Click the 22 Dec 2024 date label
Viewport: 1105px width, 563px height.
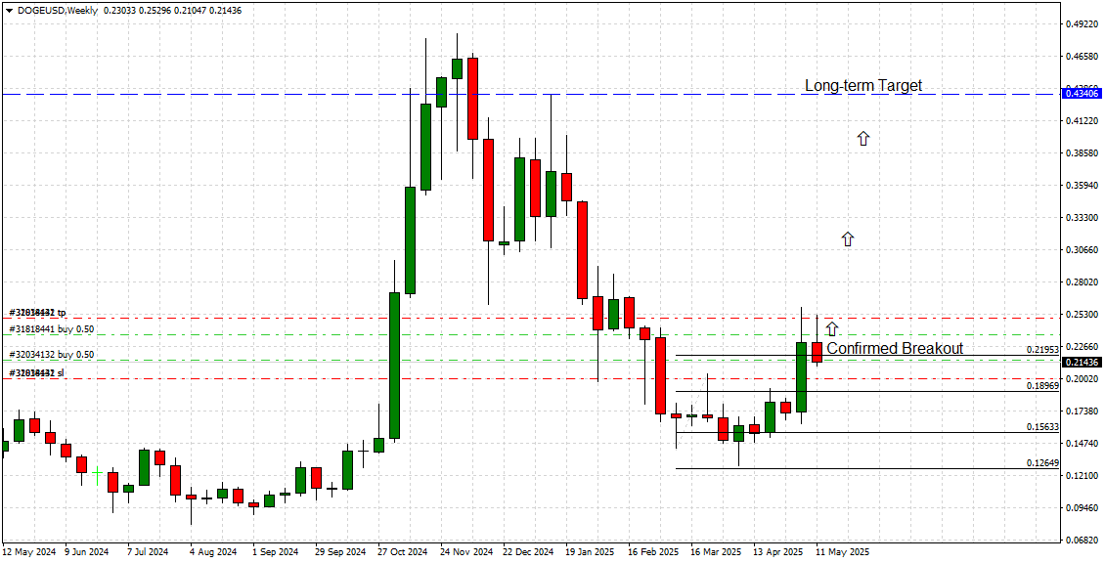[x=528, y=551]
